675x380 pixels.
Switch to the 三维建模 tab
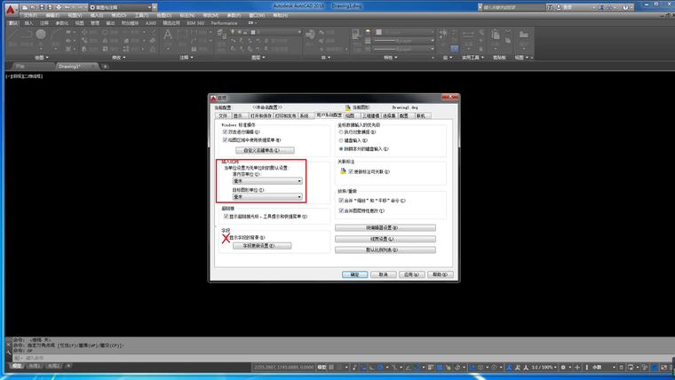tap(370, 115)
